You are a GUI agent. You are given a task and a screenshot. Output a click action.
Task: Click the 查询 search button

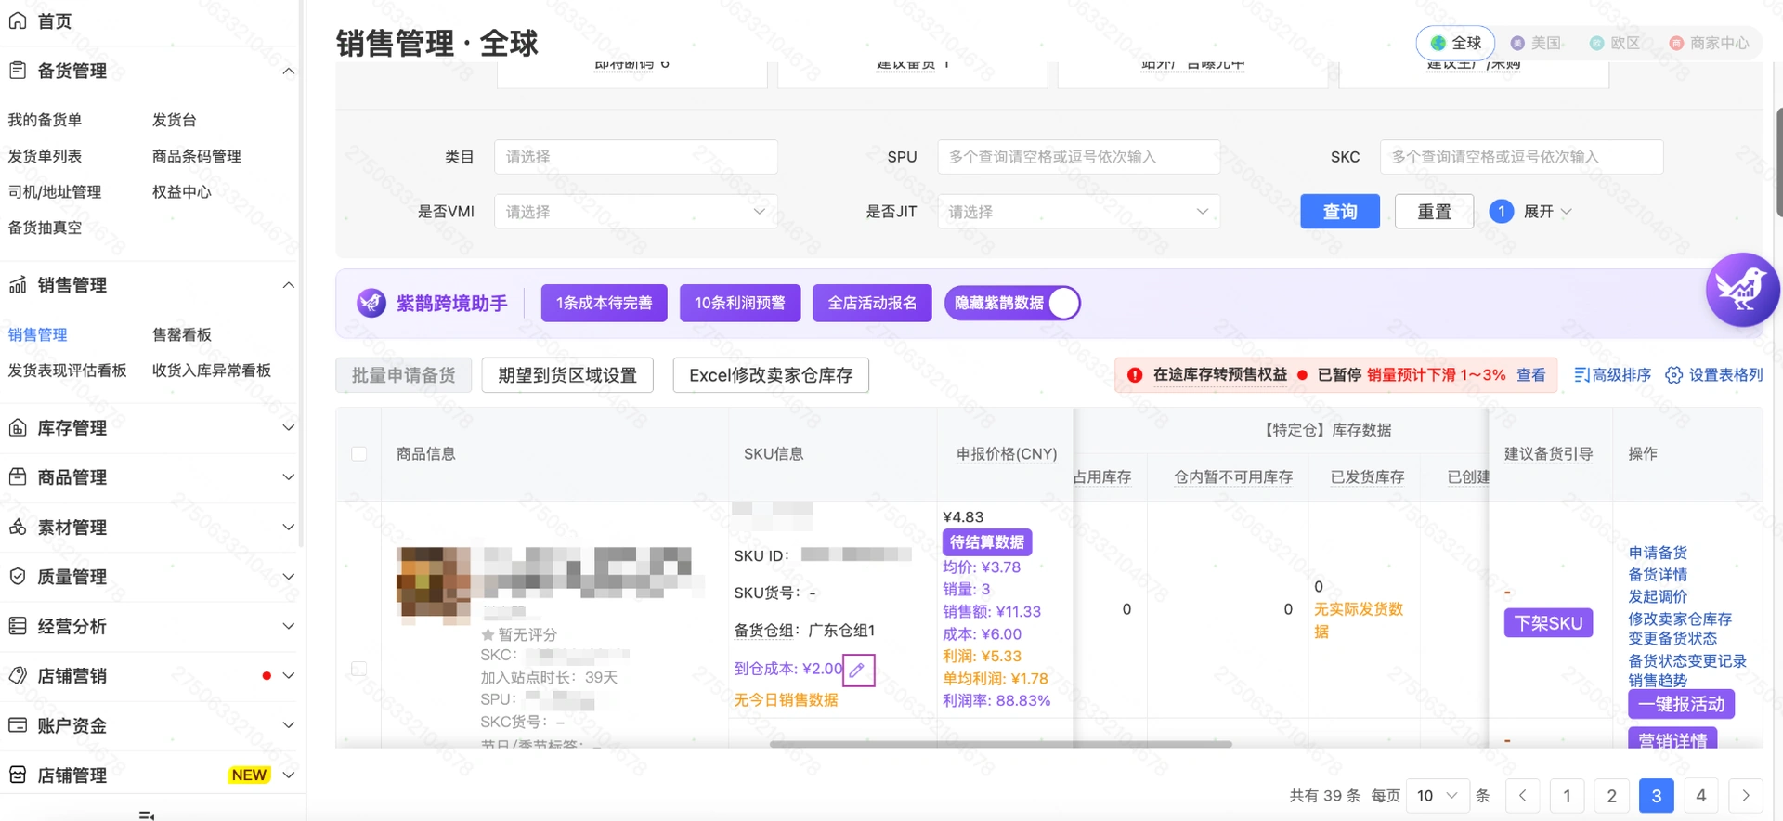1340,212
